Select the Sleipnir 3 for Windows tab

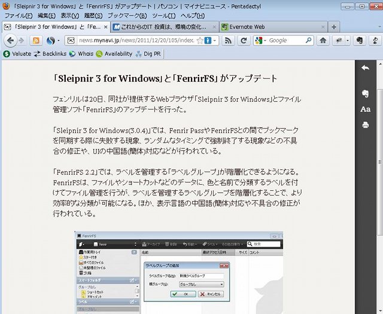55,27
